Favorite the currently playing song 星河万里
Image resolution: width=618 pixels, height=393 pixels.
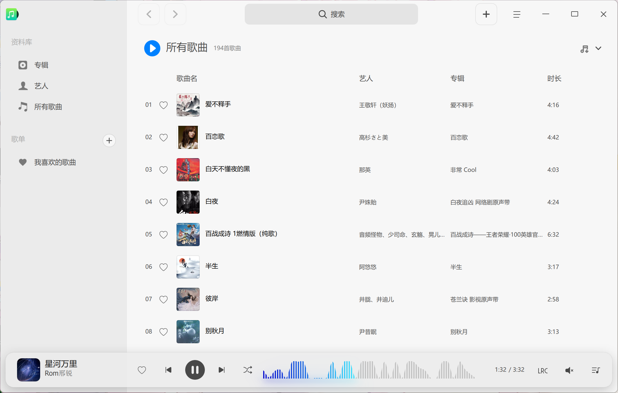coord(142,370)
